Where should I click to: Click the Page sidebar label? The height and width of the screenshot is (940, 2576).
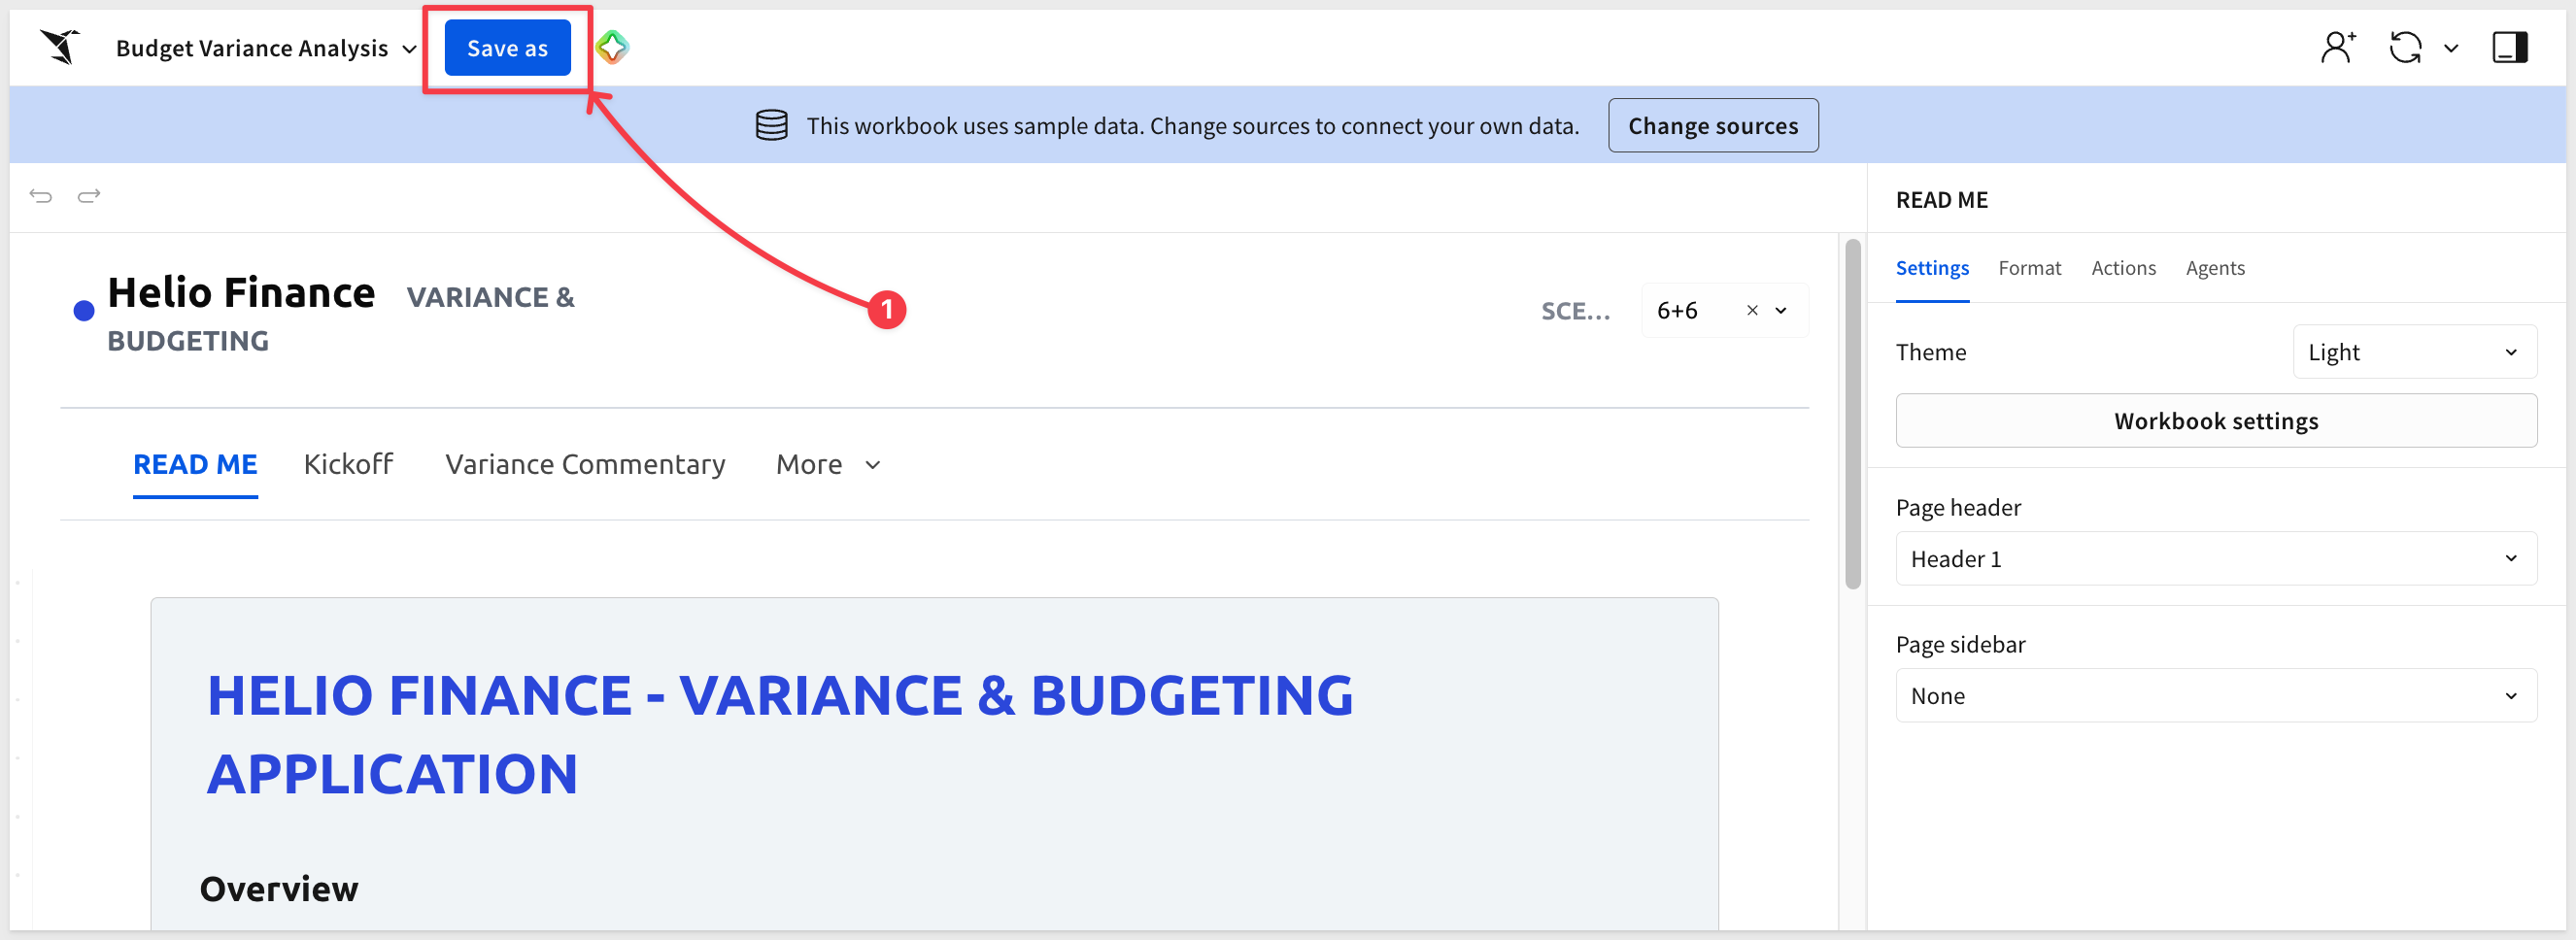pos(1960,645)
